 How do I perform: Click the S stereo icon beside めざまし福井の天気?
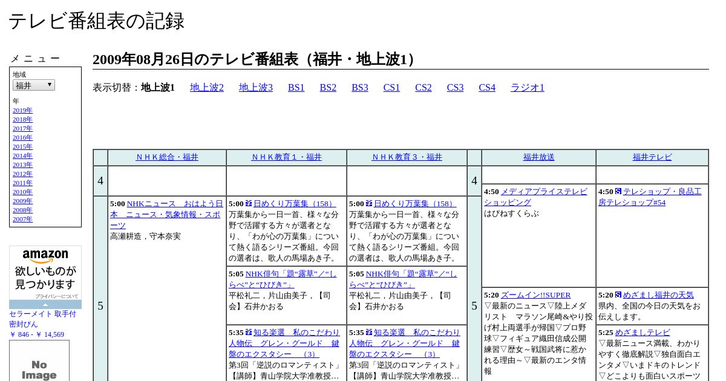click(618, 295)
